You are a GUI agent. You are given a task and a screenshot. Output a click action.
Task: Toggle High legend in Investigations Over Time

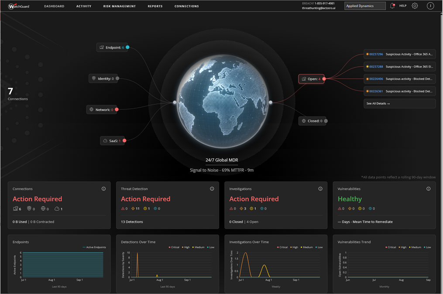coord(294,247)
